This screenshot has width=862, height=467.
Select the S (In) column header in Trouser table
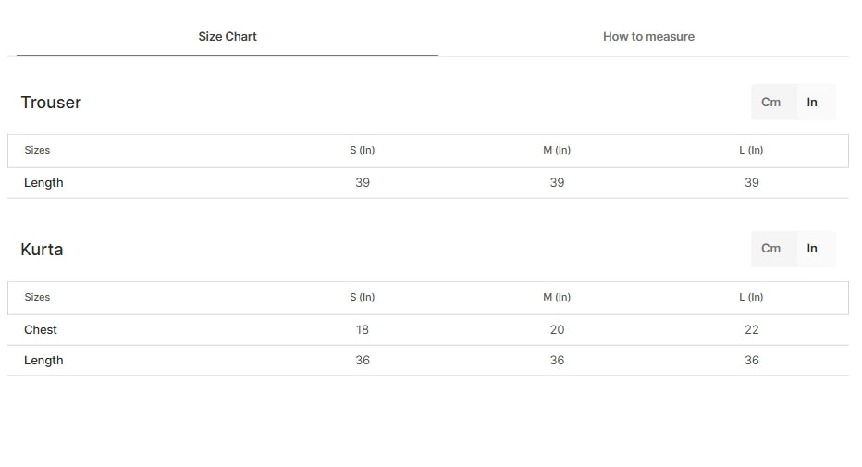[x=363, y=150]
